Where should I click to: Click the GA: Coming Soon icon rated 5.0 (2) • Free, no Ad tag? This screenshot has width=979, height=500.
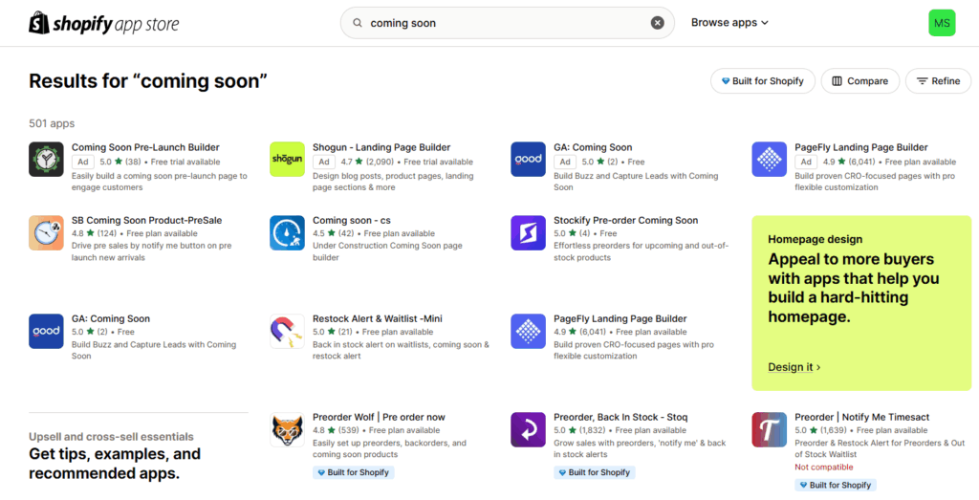(46, 331)
